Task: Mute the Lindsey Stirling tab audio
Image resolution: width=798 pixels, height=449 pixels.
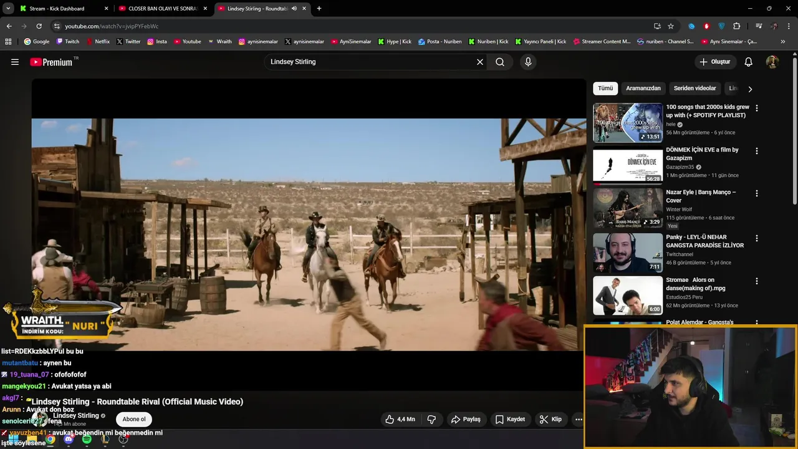Action: coord(294,9)
